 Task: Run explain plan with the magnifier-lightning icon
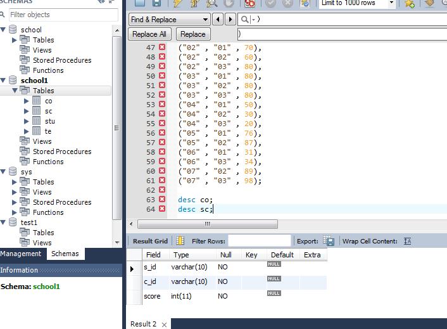[x=211, y=3]
